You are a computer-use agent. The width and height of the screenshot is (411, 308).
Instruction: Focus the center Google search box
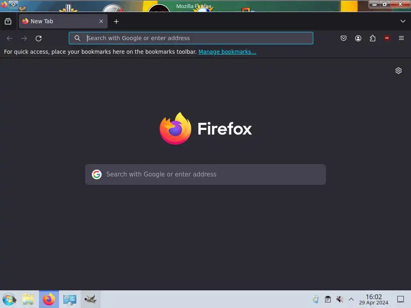205,174
